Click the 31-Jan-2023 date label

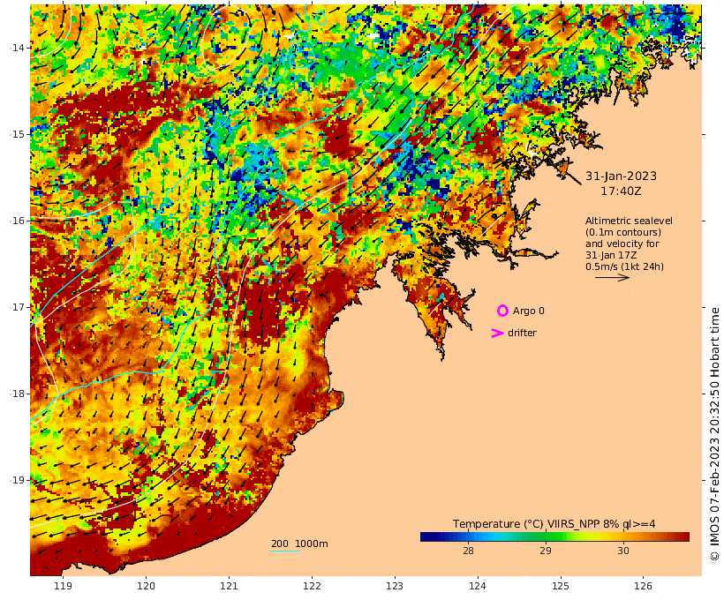coord(621,176)
